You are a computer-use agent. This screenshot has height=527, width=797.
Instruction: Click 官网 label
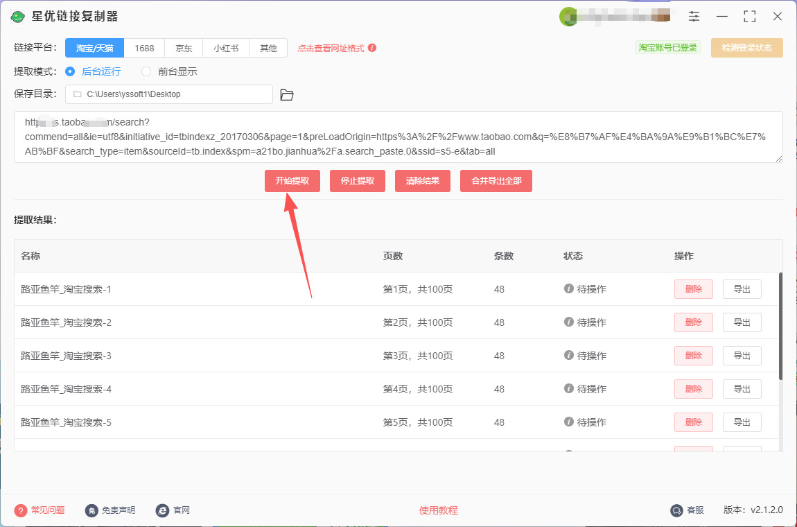[182, 510]
